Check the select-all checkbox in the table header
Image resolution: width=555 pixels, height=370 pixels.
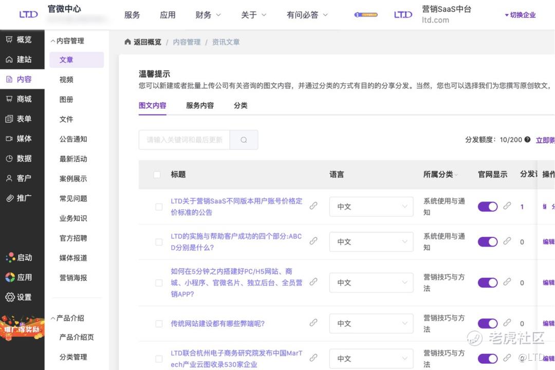pos(157,175)
